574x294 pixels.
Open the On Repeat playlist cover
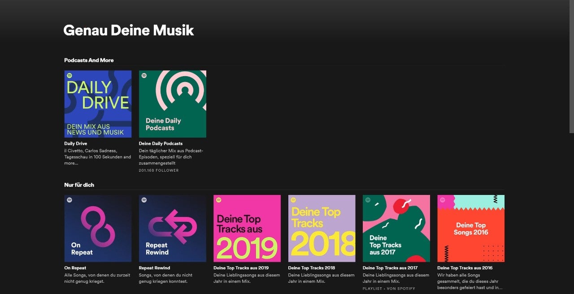[98, 229]
